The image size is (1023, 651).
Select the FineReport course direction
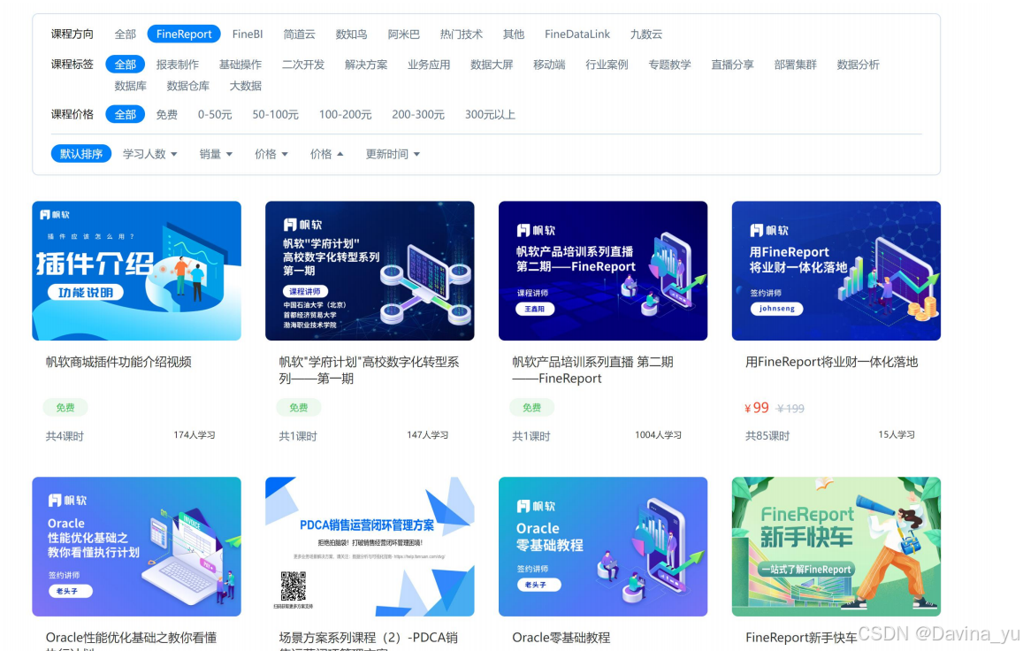pos(184,34)
